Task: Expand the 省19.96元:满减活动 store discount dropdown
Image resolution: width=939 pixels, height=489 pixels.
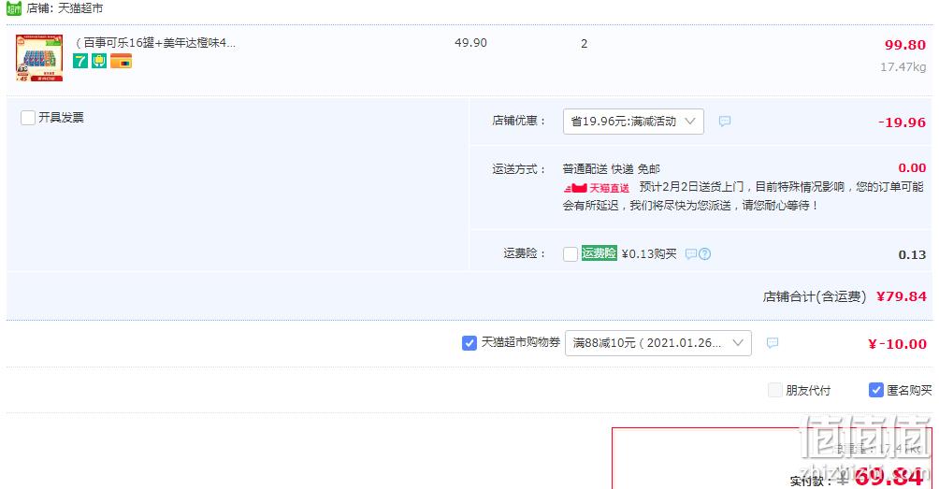Action: 633,122
